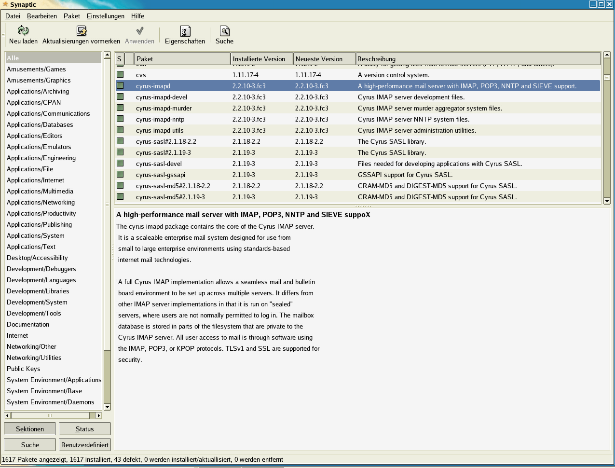Image resolution: width=615 pixels, height=468 pixels.
Task: Sort by the S status column header
Action: [120, 59]
